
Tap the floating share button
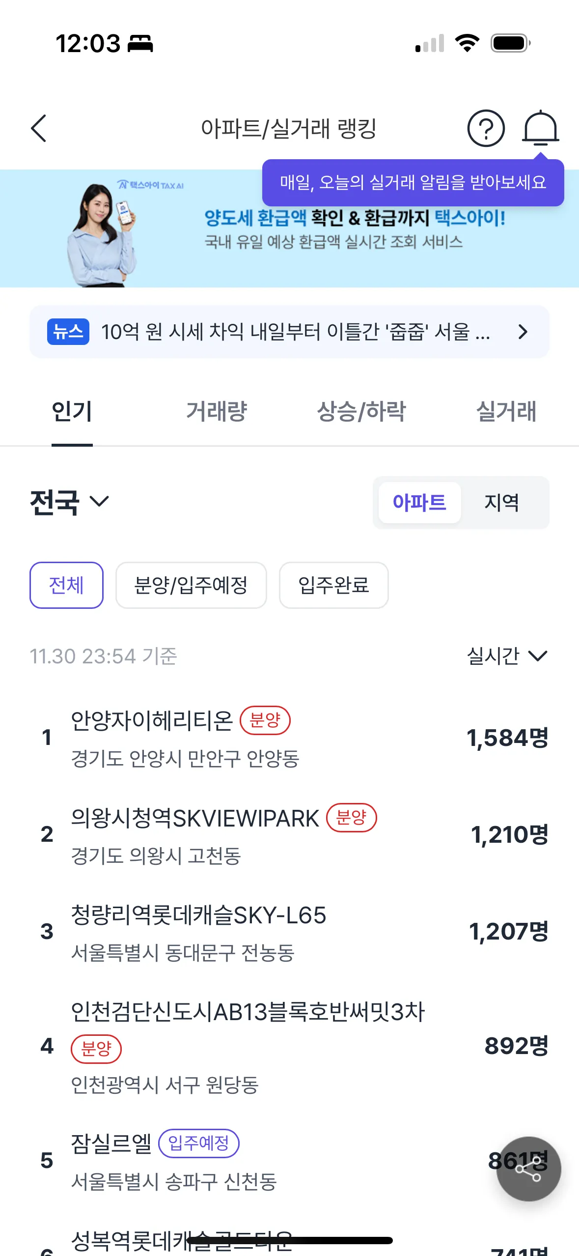coord(528,1169)
